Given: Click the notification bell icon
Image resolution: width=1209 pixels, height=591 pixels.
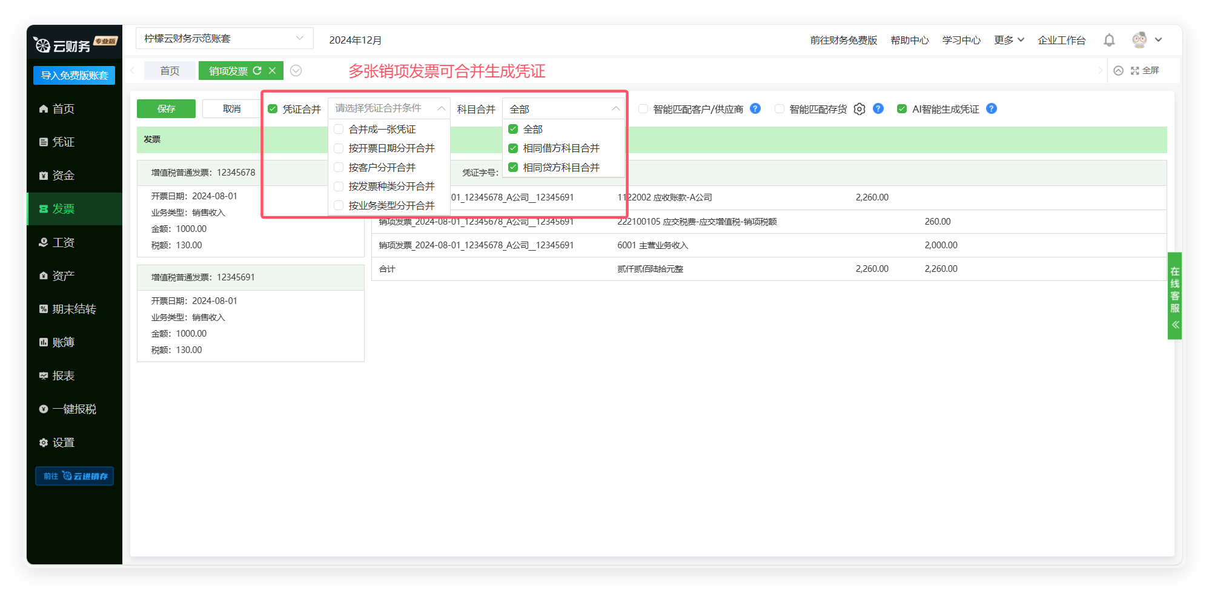Looking at the screenshot, I should pyautogui.click(x=1109, y=40).
